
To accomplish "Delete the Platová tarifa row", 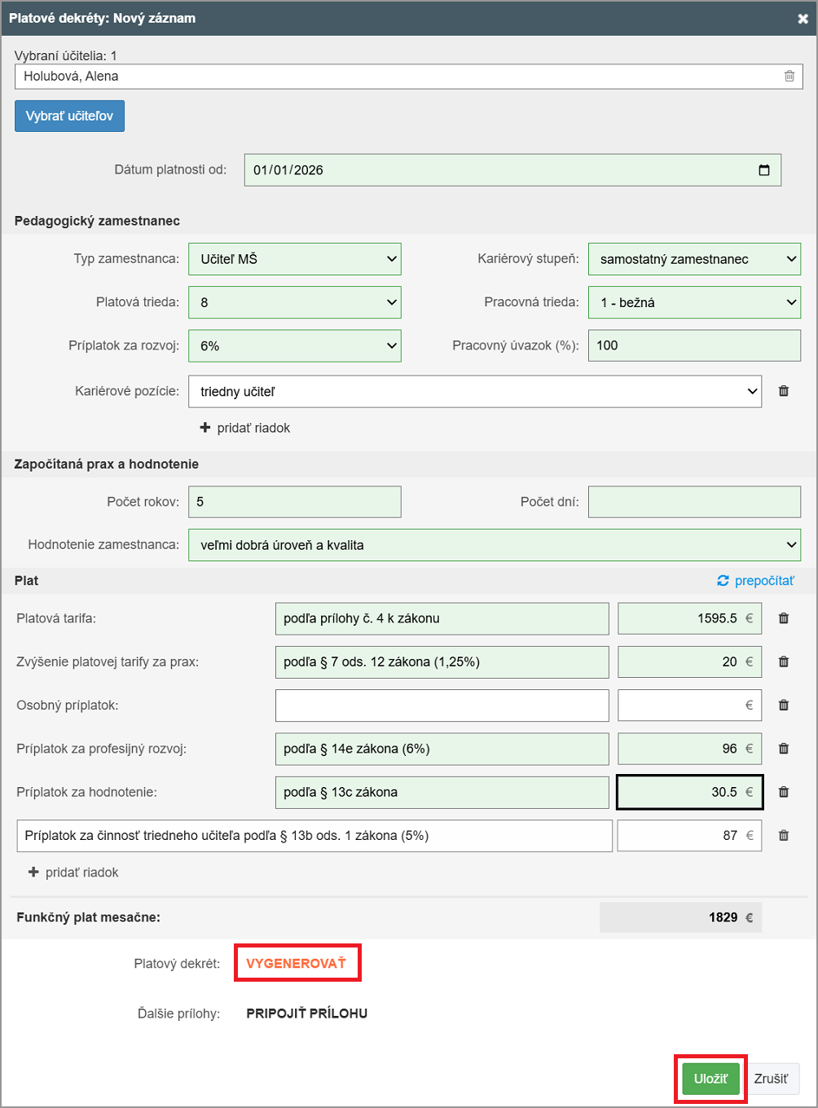I will pyautogui.click(x=783, y=618).
